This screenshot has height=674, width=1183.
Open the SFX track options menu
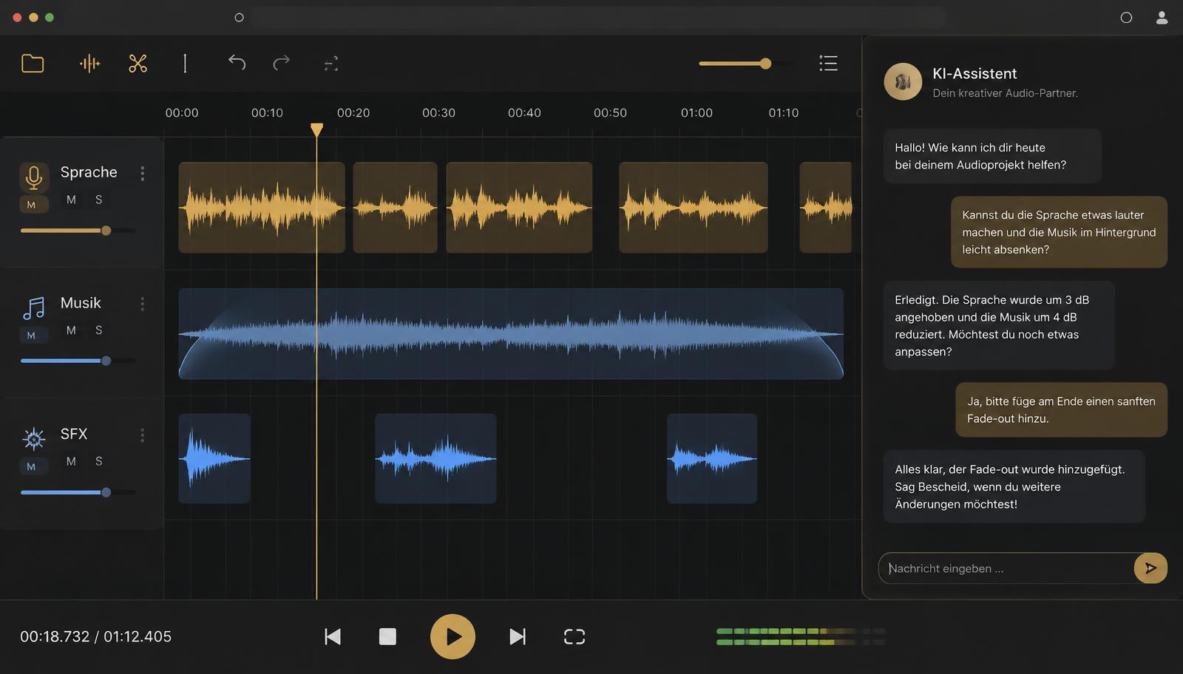pos(143,435)
